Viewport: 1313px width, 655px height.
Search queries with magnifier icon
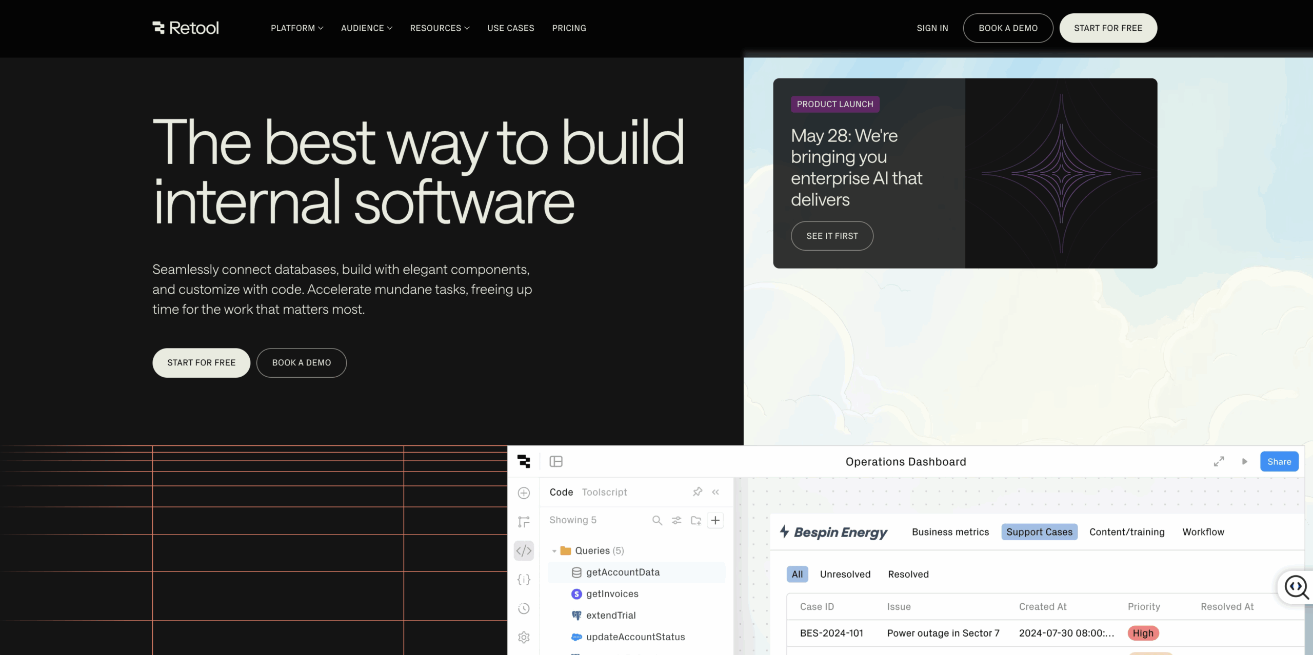pyautogui.click(x=657, y=520)
